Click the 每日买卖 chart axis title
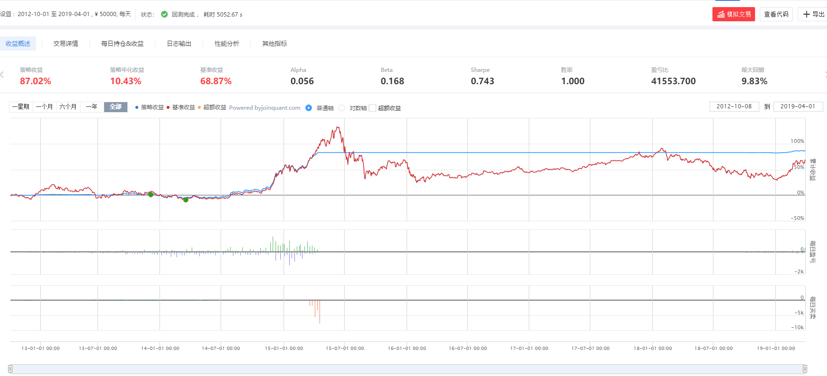This screenshot has width=827, height=376. (812, 307)
